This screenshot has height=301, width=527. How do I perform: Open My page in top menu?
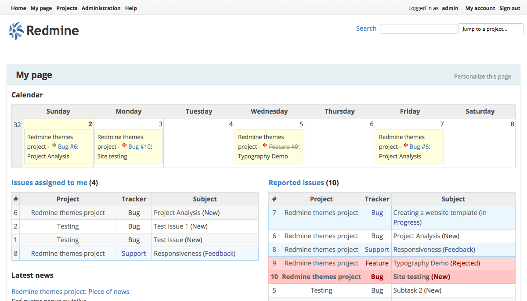[x=41, y=8]
